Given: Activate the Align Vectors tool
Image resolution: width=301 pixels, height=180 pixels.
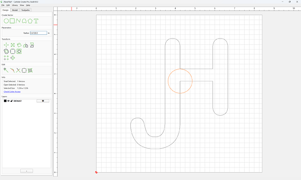Looking at the screenshot, I should coord(32,45).
